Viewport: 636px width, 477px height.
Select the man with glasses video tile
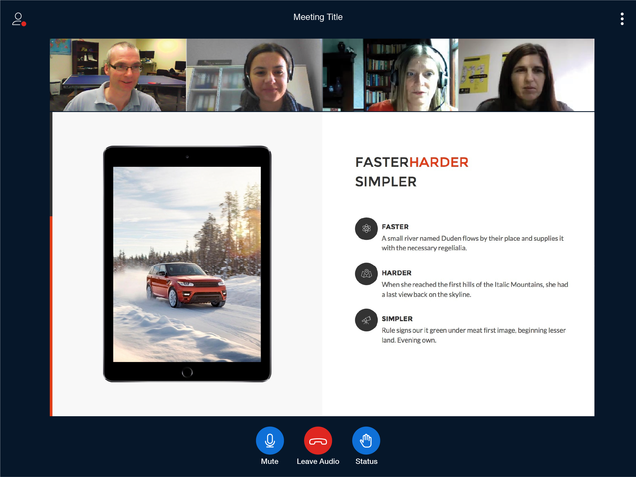click(118, 75)
